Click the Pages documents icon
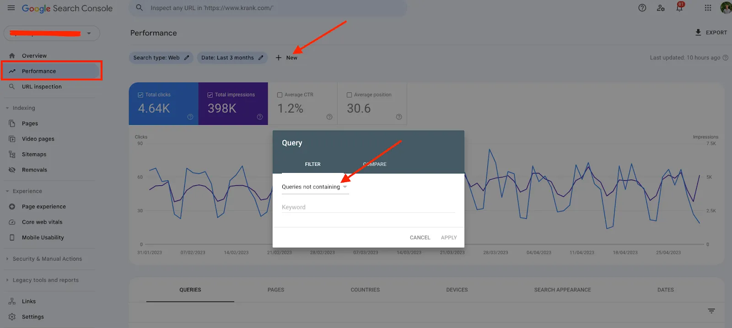 (x=12, y=124)
